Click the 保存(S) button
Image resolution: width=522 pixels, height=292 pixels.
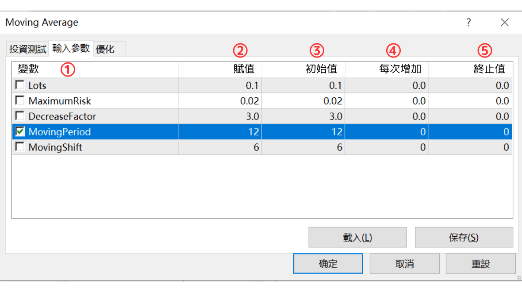pyautogui.click(x=464, y=237)
